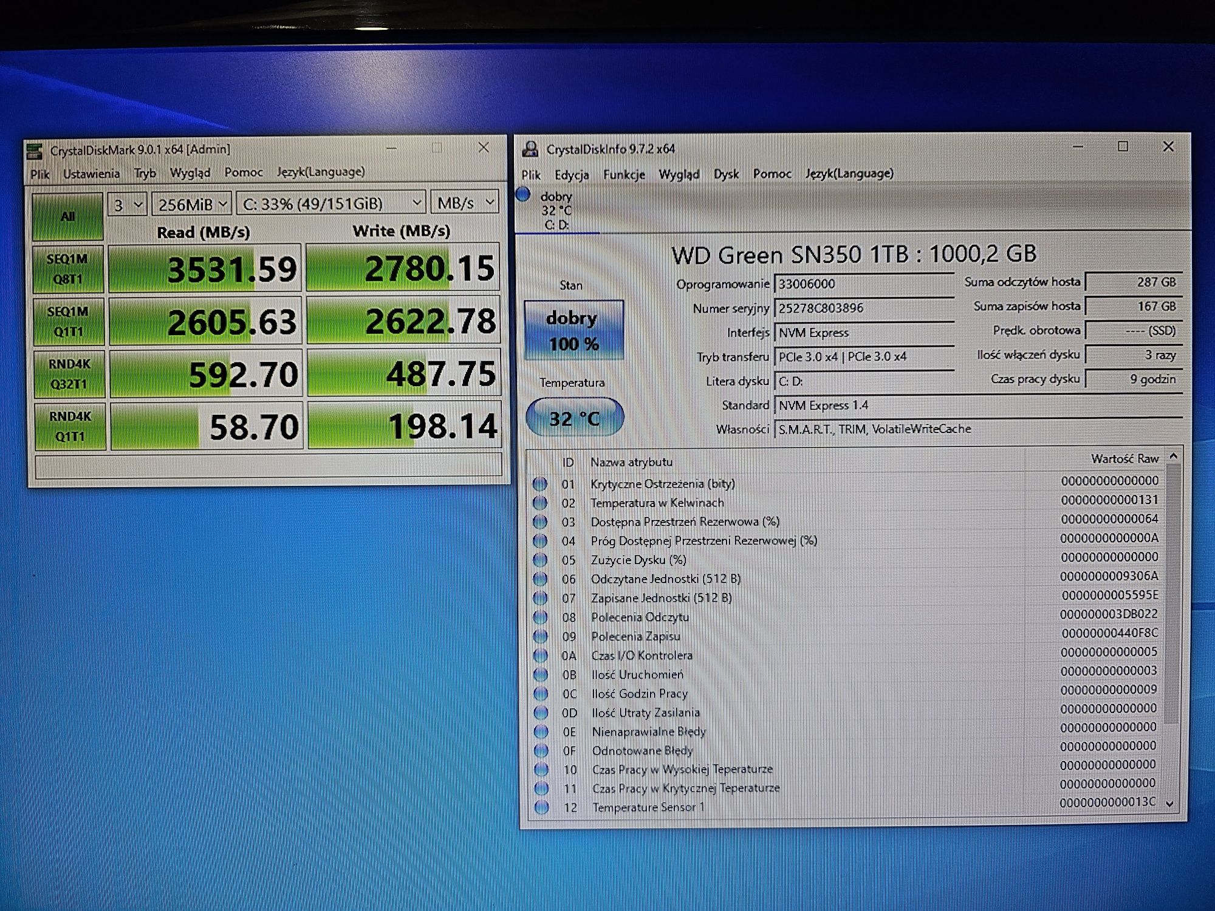Open Pomoc menu in CrystalDiskInfo

772,174
